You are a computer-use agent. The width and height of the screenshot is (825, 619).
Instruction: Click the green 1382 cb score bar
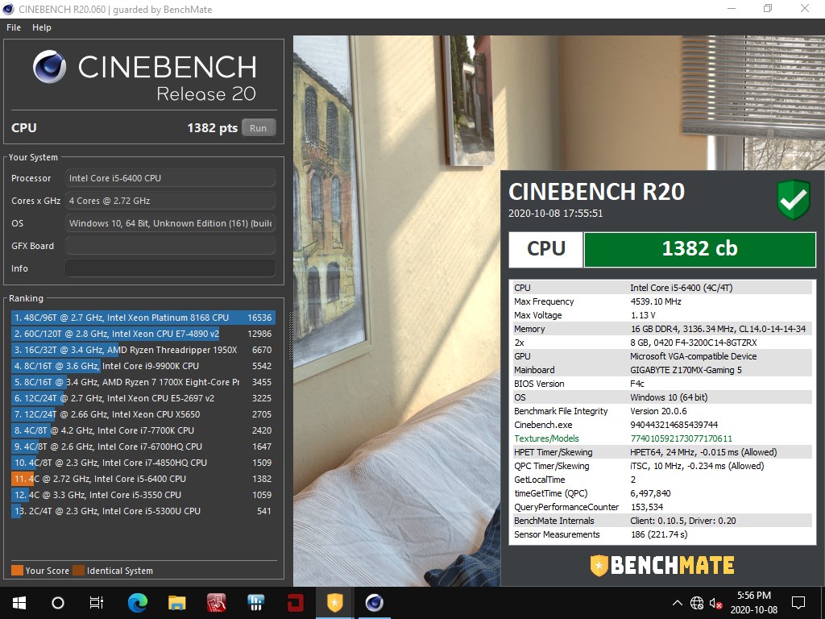[700, 249]
